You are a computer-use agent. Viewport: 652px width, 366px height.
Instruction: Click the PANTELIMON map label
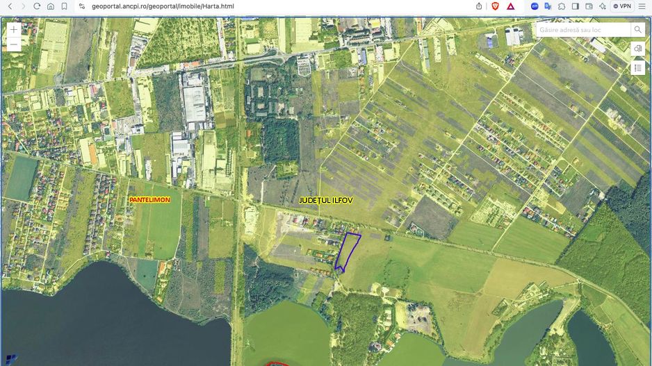click(x=149, y=200)
